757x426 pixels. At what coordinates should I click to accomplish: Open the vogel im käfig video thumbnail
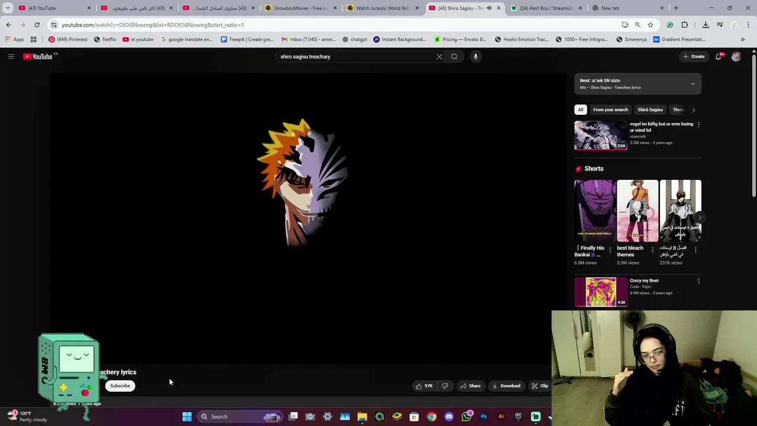pyautogui.click(x=601, y=135)
